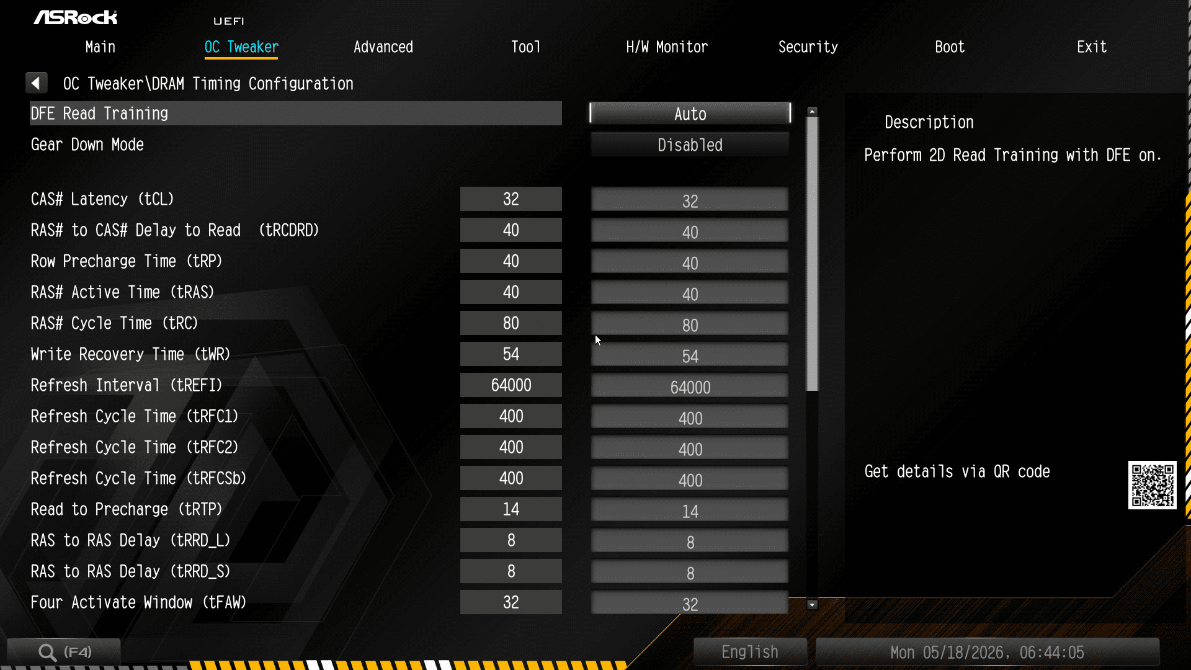Edit the tRCDRD input value
The image size is (1191, 670).
click(690, 231)
